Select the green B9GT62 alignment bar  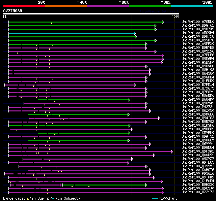tap(82, 26)
